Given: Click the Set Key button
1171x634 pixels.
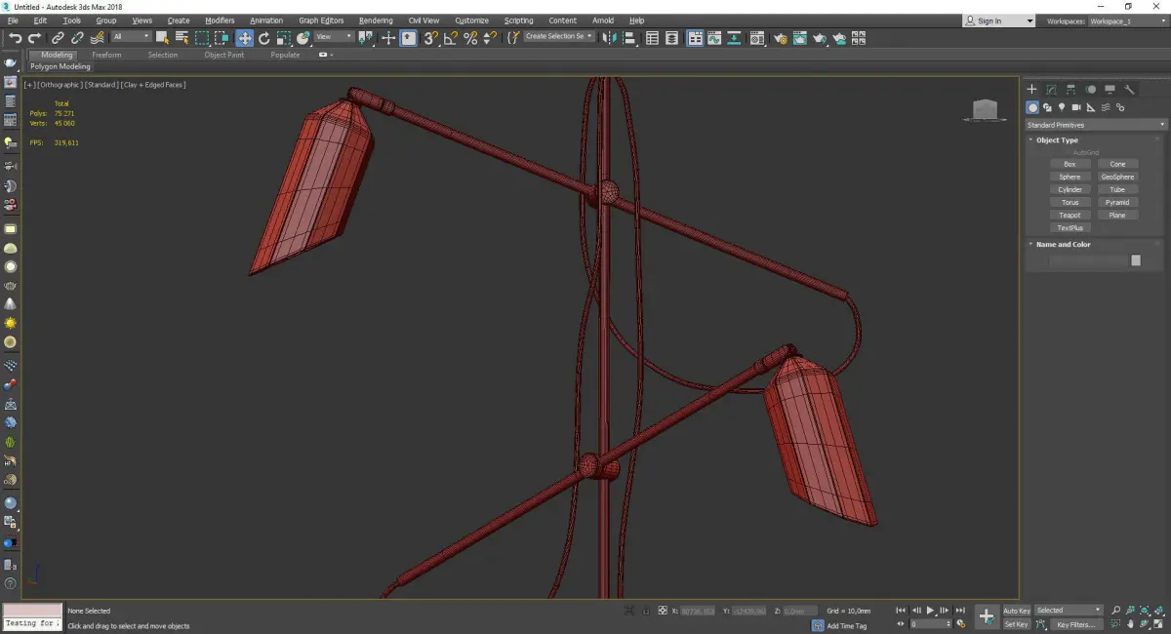Looking at the screenshot, I should (1017, 624).
